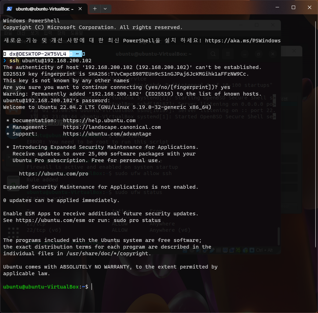Minimize the Windows Terminal window
The width and height of the screenshot is (318, 313).
point(277,7)
